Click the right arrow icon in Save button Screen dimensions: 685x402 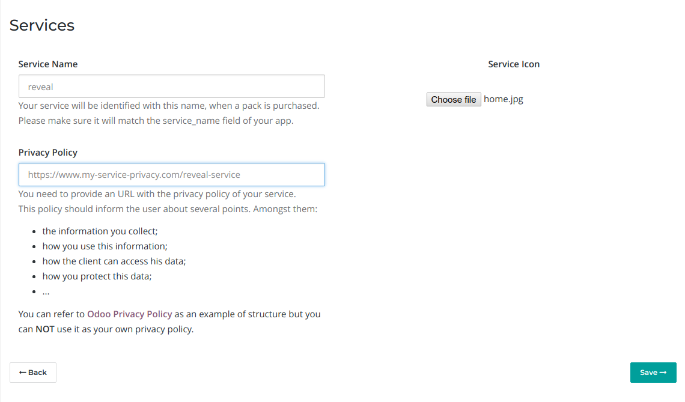(x=663, y=373)
